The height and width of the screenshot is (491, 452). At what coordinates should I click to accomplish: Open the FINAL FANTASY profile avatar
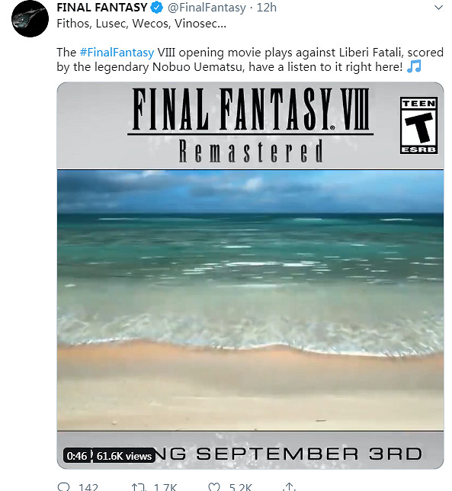pos(30,18)
